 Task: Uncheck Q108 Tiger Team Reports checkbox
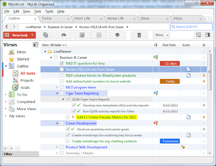point(67,99)
